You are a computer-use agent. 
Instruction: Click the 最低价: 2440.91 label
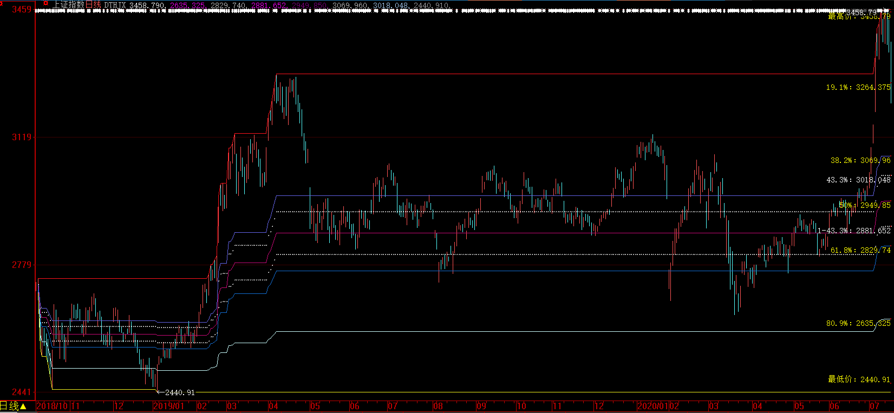tap(859, 379)
